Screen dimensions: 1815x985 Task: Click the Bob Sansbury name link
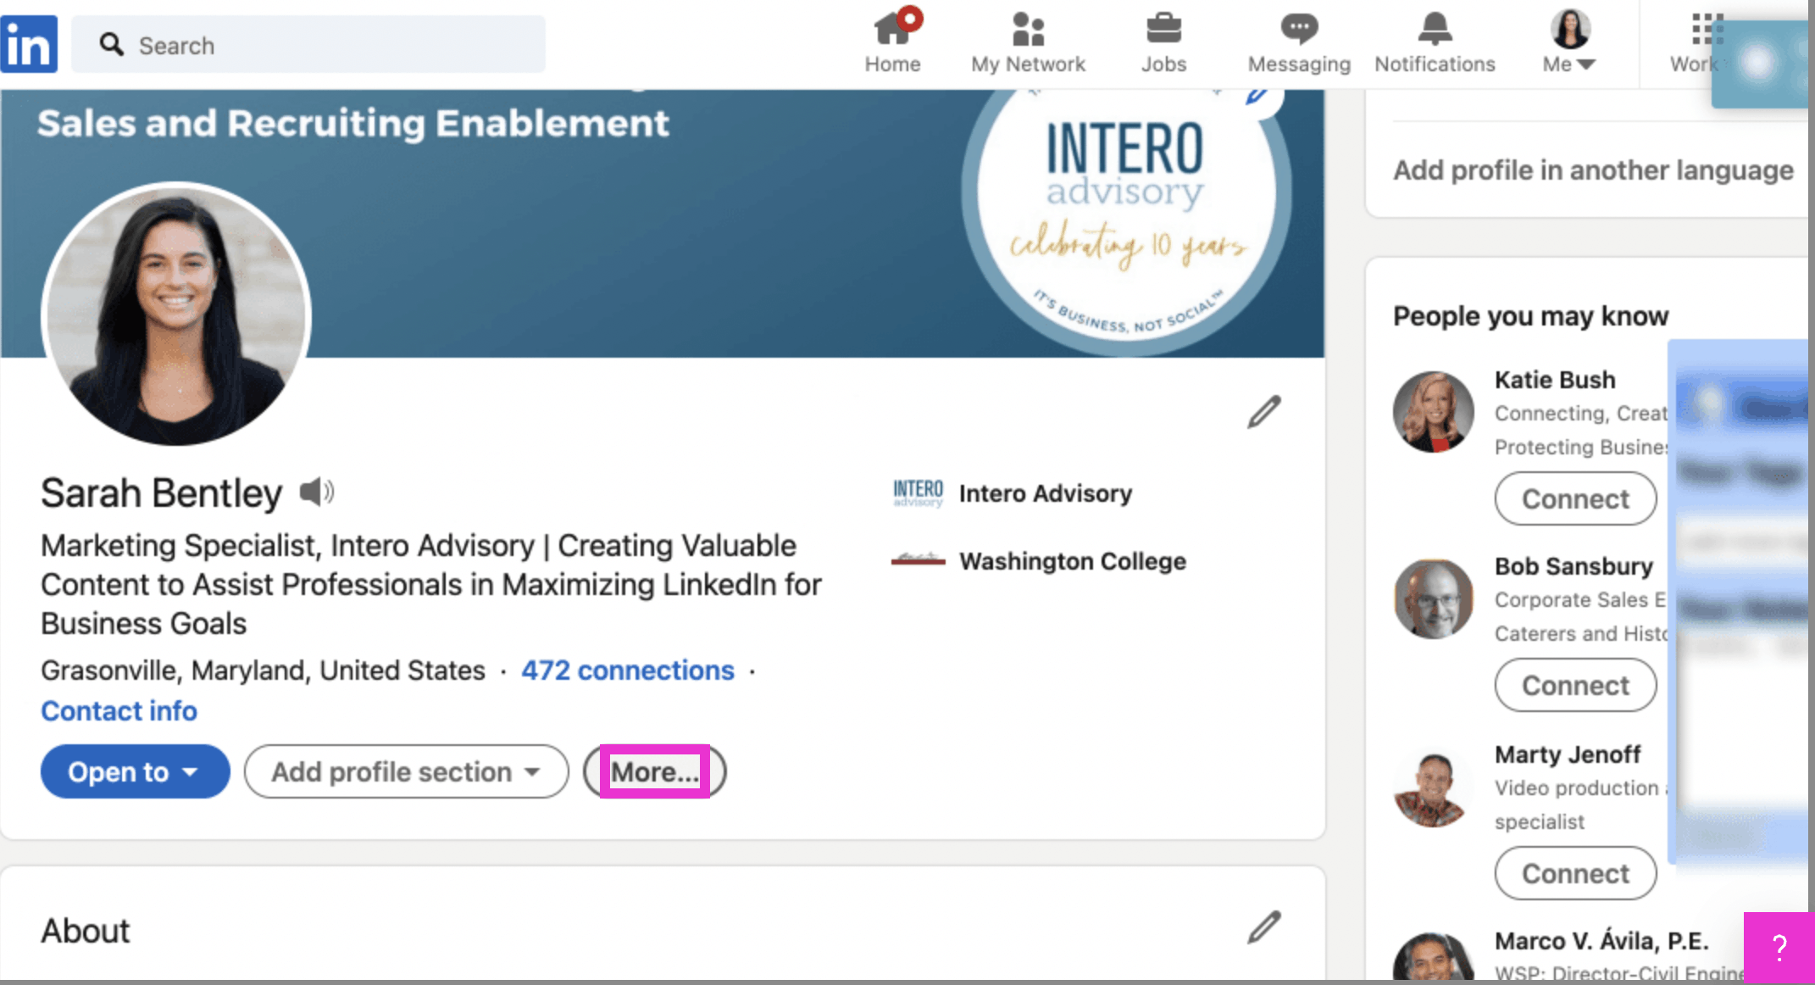1574,566
